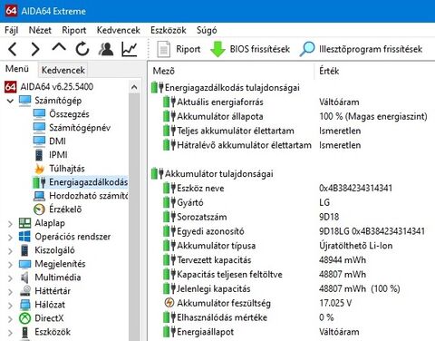Select the Akkumulátor feszültség row
The height and width of the screenshot is (341, 435).
click(x=258, y=303)
